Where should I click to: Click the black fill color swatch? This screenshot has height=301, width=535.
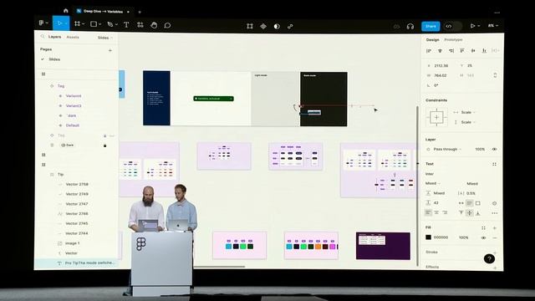click(x=428, y=237)
